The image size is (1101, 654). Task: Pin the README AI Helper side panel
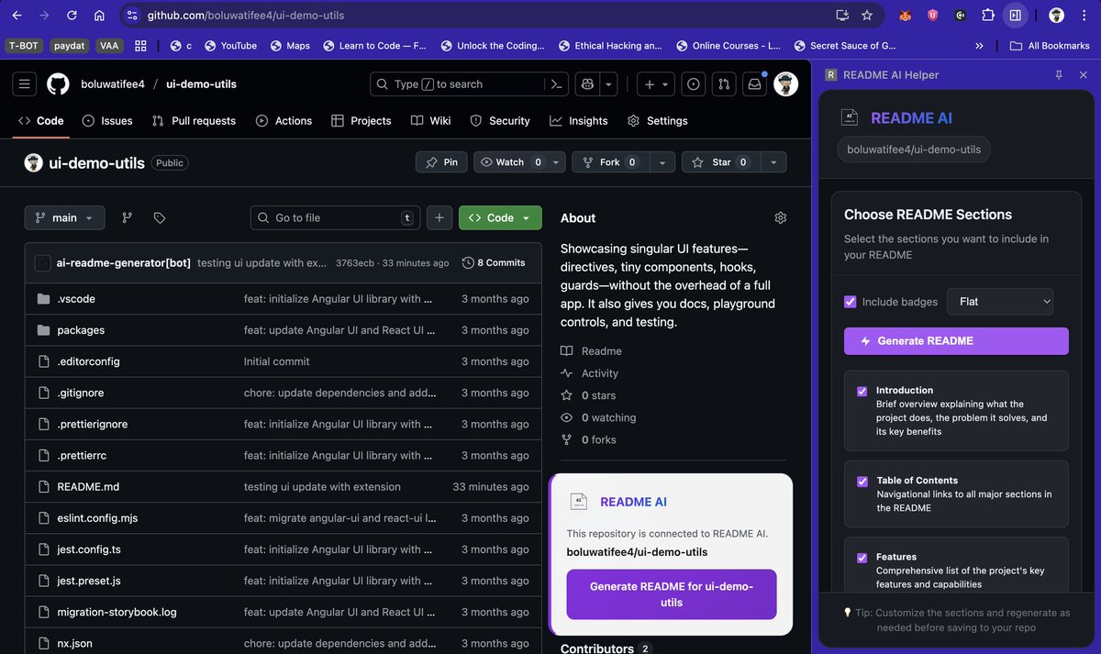1059,74
